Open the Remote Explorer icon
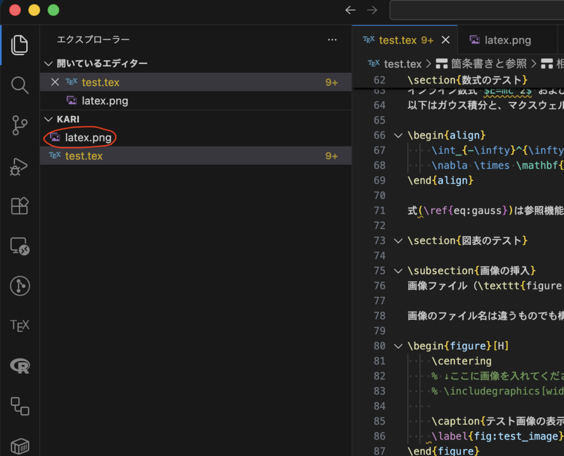 (x=19, y=246)
